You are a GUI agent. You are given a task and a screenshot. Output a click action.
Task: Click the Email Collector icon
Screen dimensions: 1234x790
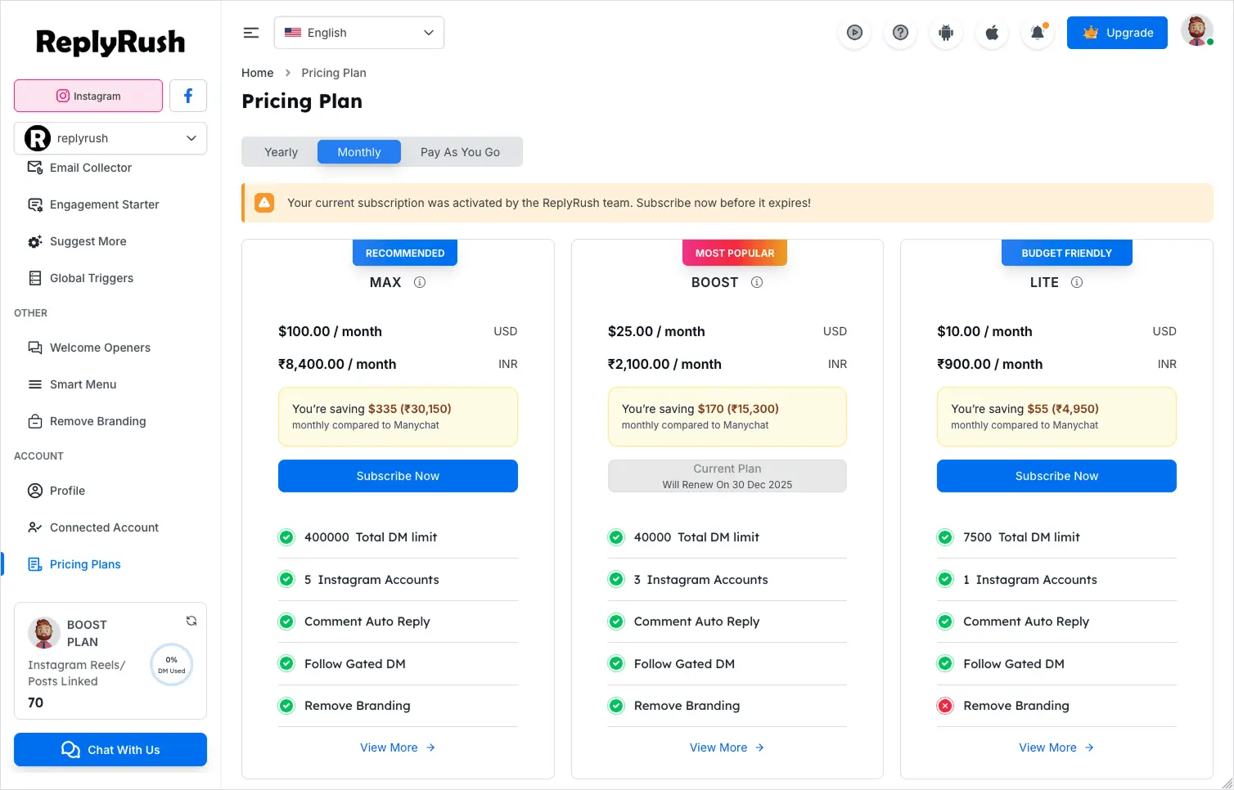tap(35, 168)
